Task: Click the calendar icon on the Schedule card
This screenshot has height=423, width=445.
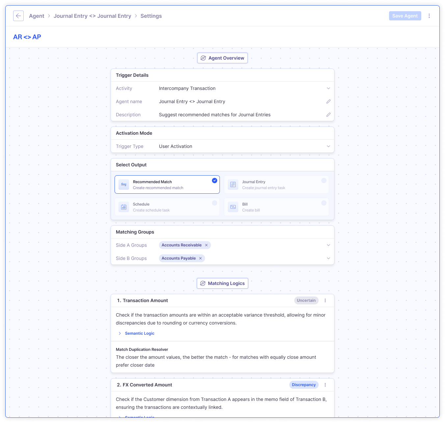Action: pyautogui.click(x=123, y=207)
